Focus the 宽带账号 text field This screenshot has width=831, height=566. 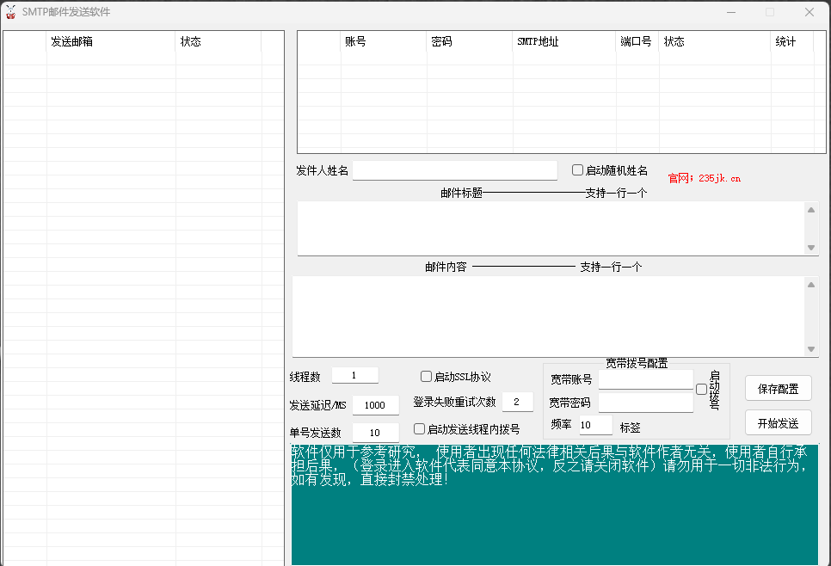click(x=645, y=379)
